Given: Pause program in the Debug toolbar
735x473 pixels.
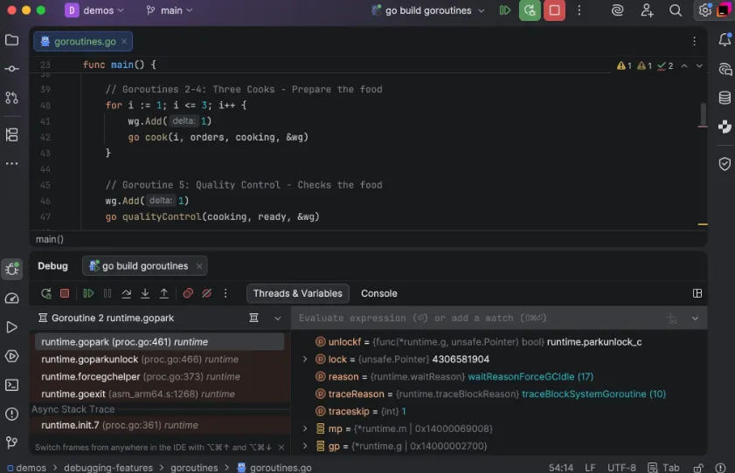Looking at the screenshot, I should (x=107, y=293).
